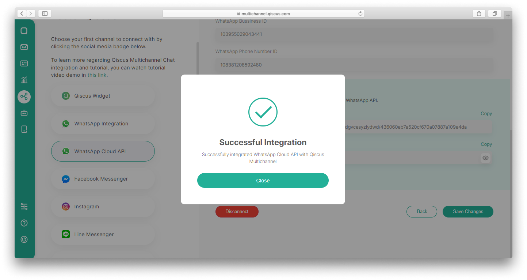Click the "Successful Integration" heading
Image resolution: width=527 pixels, height=280 pixels.
(263, 143)
